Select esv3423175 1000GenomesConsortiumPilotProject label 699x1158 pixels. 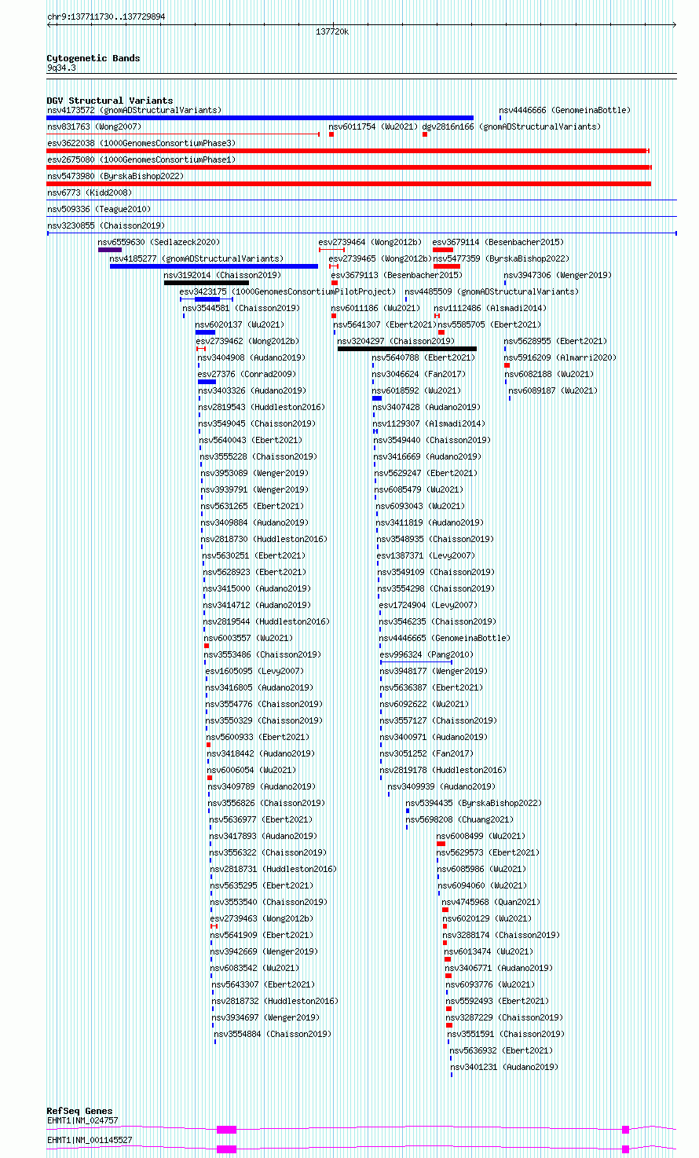[x=287, y=292]
